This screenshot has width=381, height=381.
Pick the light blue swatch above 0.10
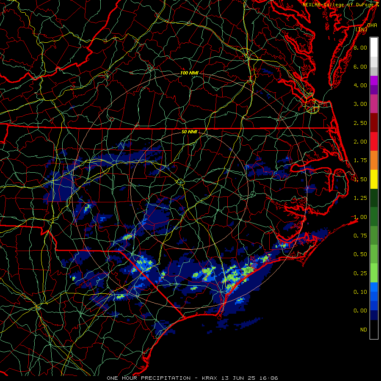pos(374,287)
